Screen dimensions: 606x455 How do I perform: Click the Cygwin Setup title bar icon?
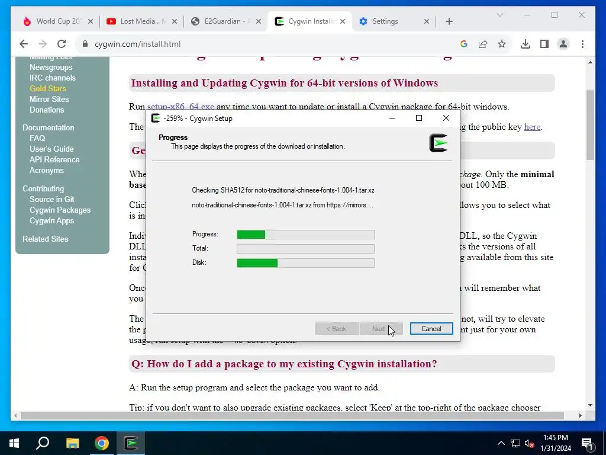tap(156, 118)
